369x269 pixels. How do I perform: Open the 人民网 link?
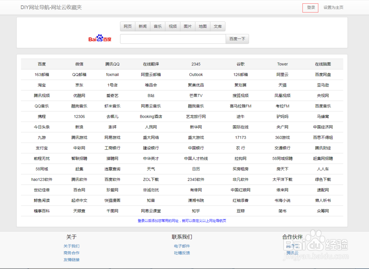click(x=151, y=127)
